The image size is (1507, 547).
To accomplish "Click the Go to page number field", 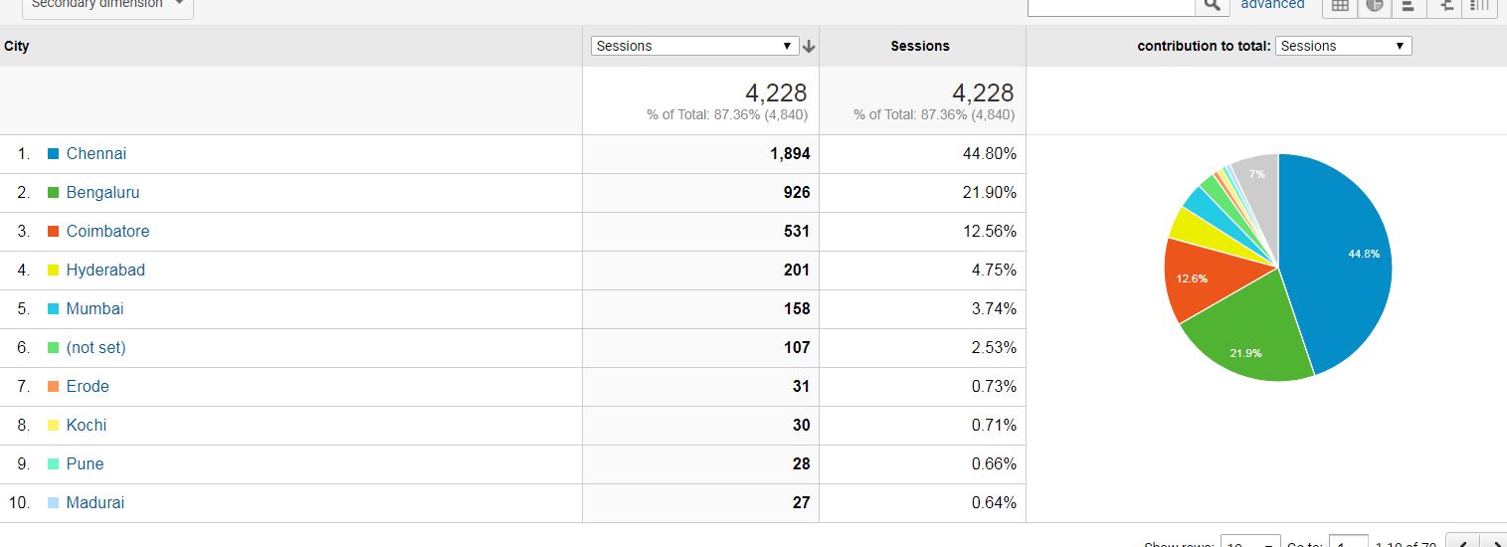I will coord(1348,542).
